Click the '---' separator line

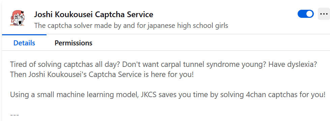(x=14, y=115)
